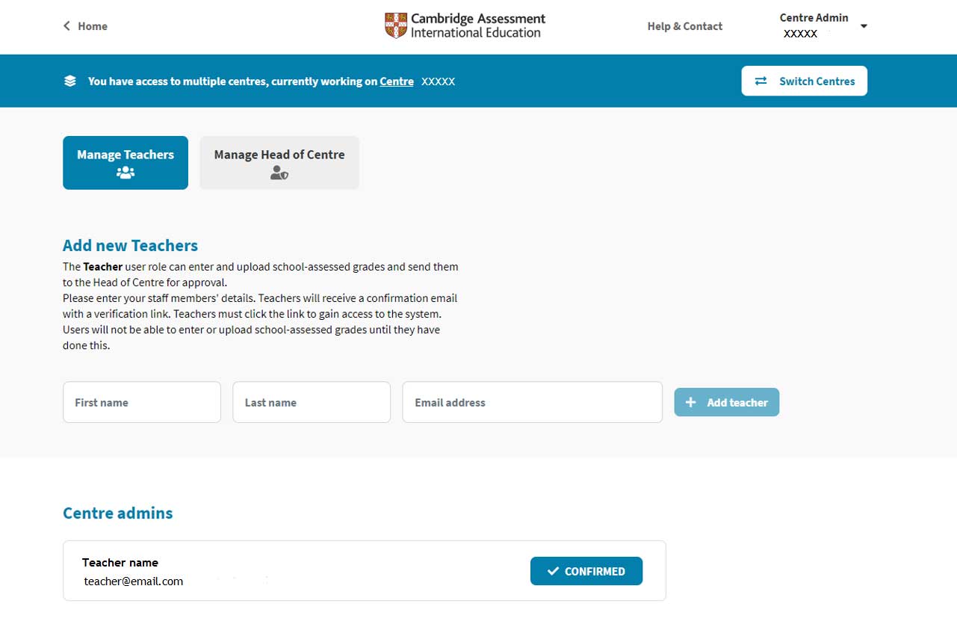Click the back chevron beside Home
The image size is (957, 639).
coord(66,26)
